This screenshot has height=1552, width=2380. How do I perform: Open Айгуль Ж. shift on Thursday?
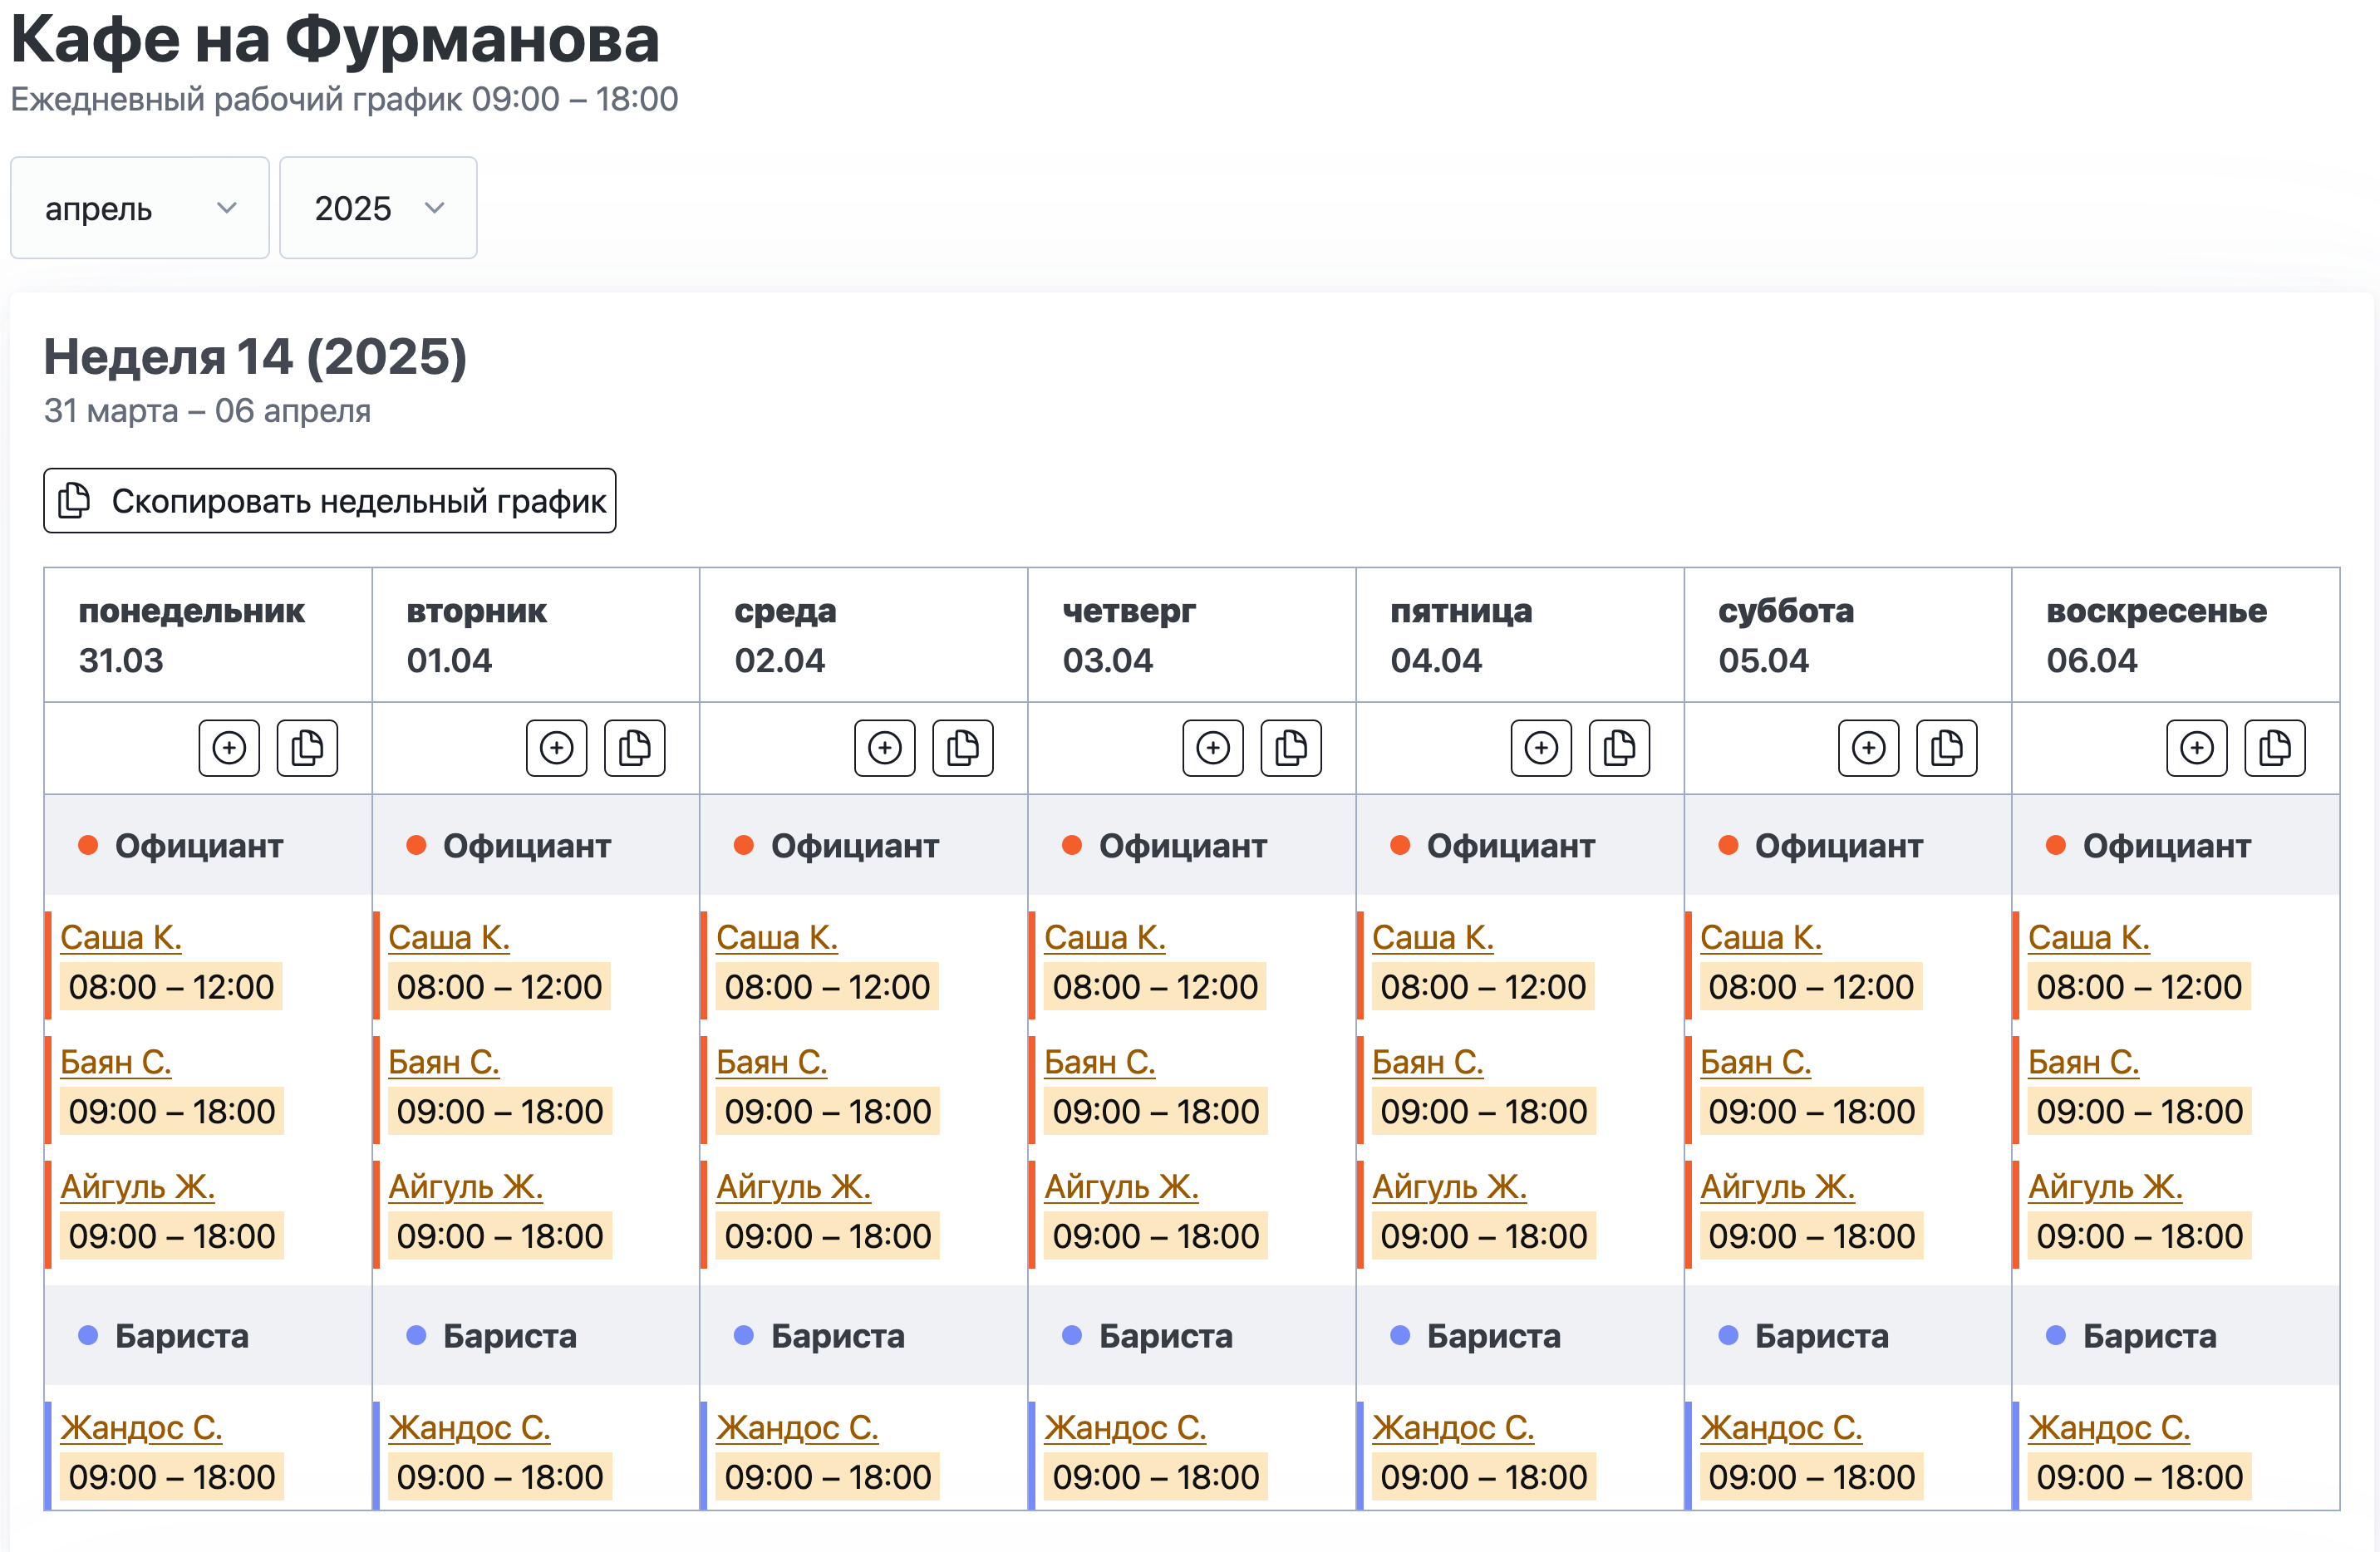pyautogui.click(x=1121, y=1187)
